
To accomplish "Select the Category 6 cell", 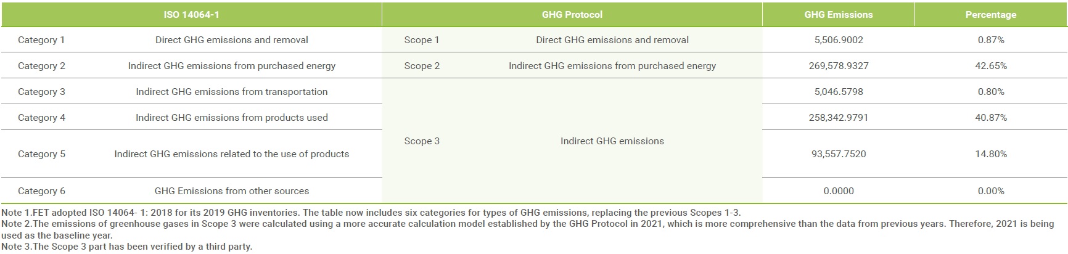I will coord(41,191).
